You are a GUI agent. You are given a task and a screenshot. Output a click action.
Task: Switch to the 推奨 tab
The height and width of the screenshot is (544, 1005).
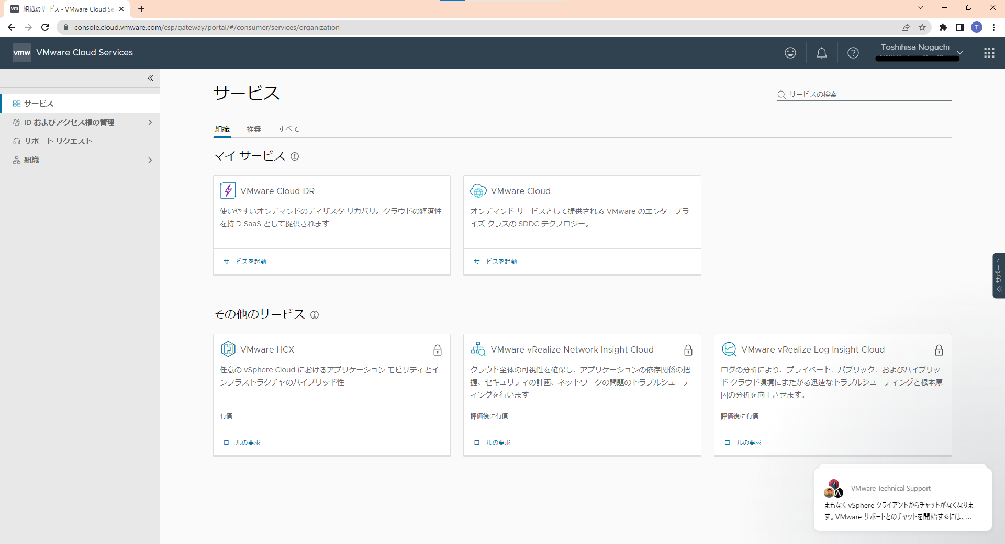tap(254, 129)
